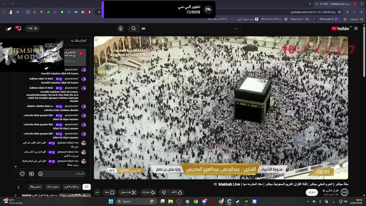The height and width of the screenshot is (206, 366).
Task: Open INasJawlah18 bookmark
Action: [329, 19]
